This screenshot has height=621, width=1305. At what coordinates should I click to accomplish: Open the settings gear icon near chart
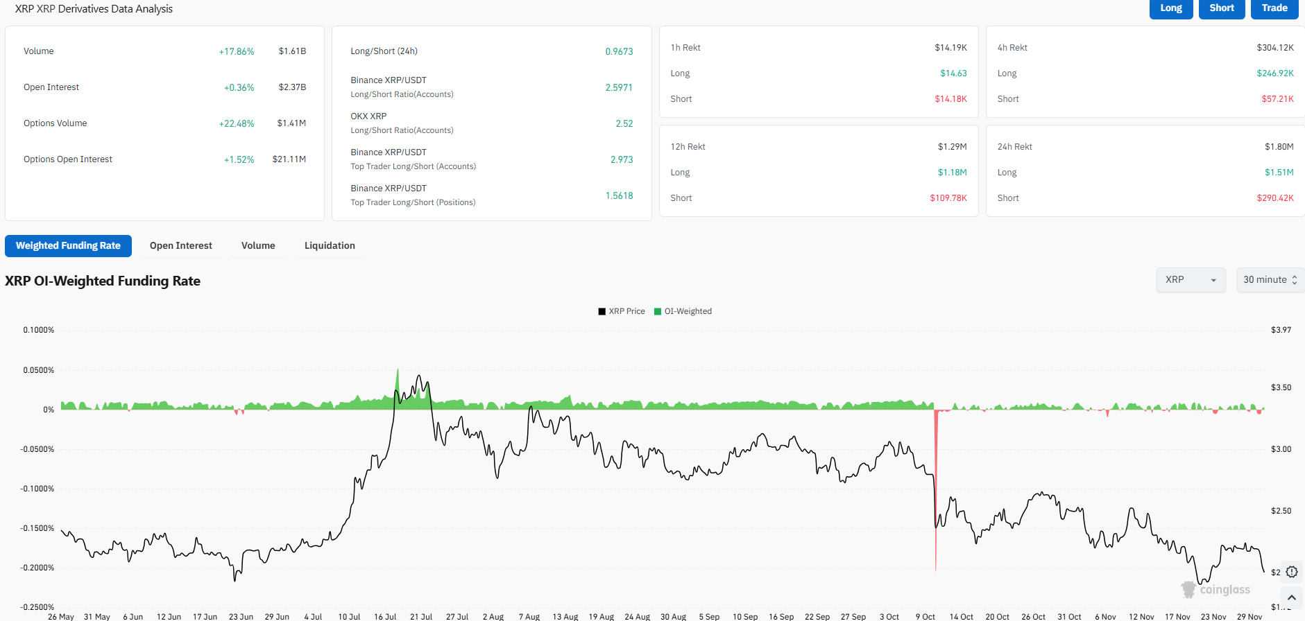(1291, 572)
